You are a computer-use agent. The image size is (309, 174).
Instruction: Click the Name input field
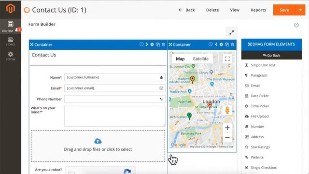coord(115,77)
